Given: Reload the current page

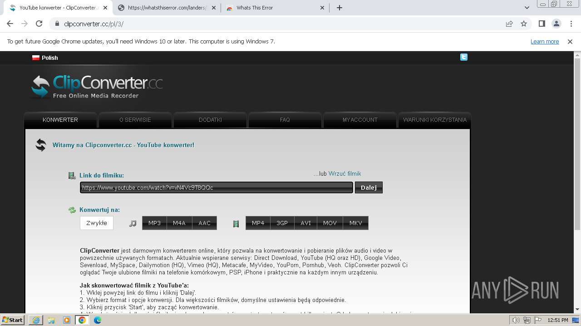Looking at the screenshot, I should 39,24.
